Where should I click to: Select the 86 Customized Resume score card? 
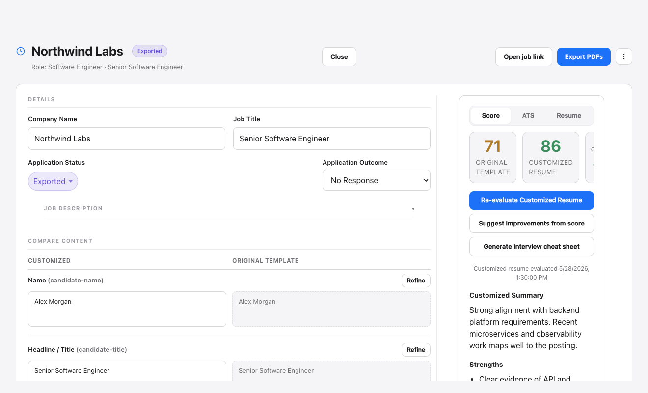tap(551, 157)
